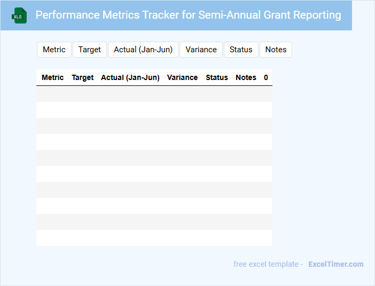Choose the Variance tag button above the table
The height and width of the screenshot is (286, 375).
[201, 50]
